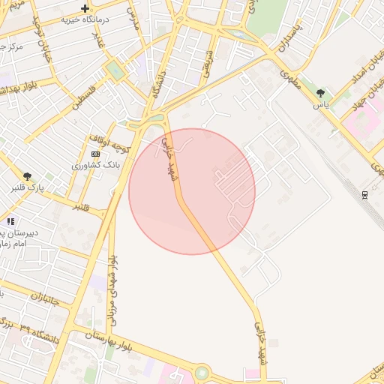Select the قلنبر street label

pos(81,207)
